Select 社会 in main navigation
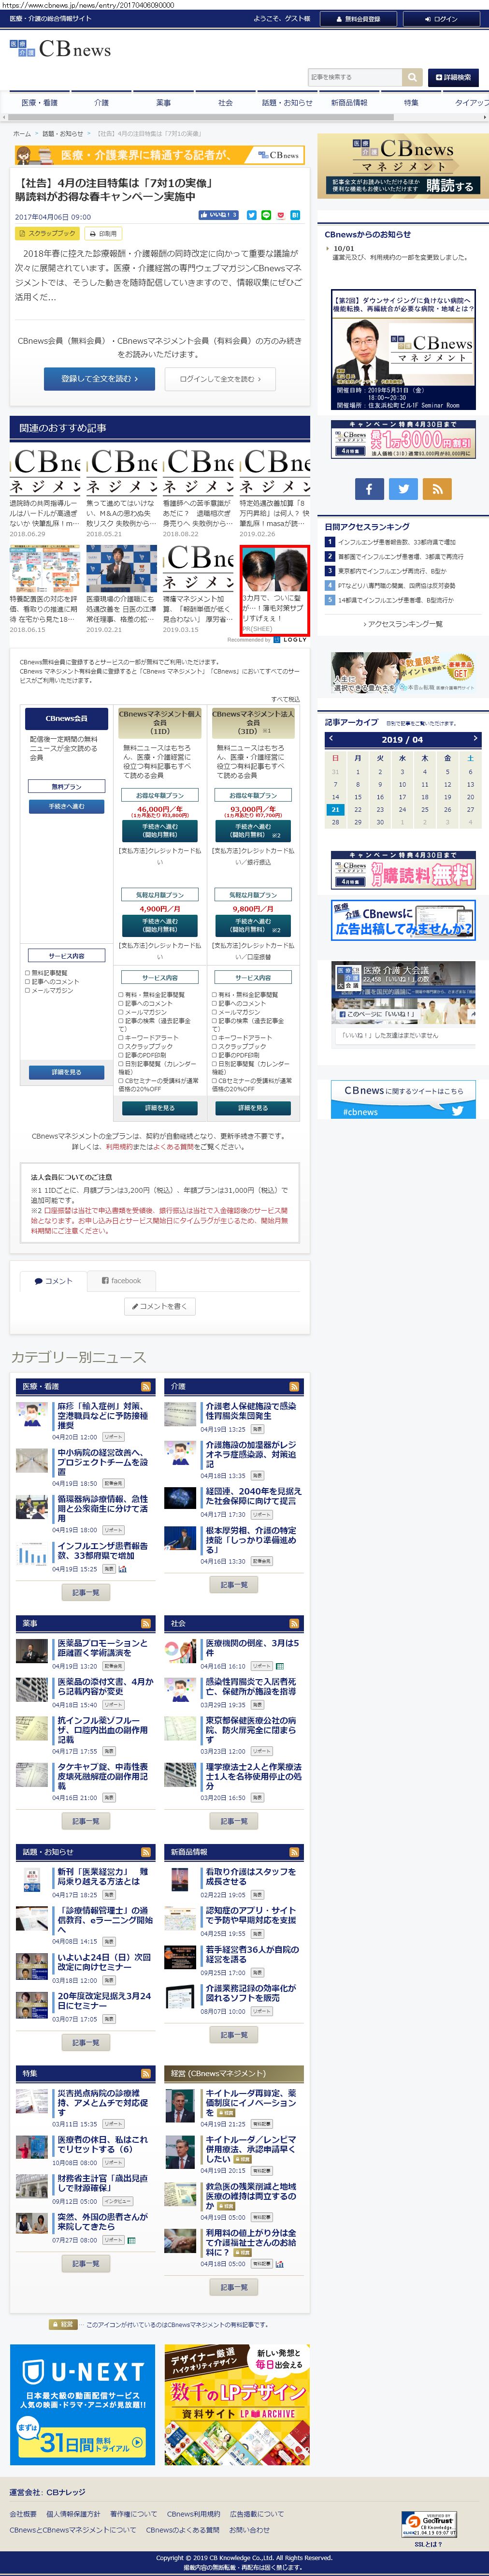489x2576 pixels. point(226,103)
